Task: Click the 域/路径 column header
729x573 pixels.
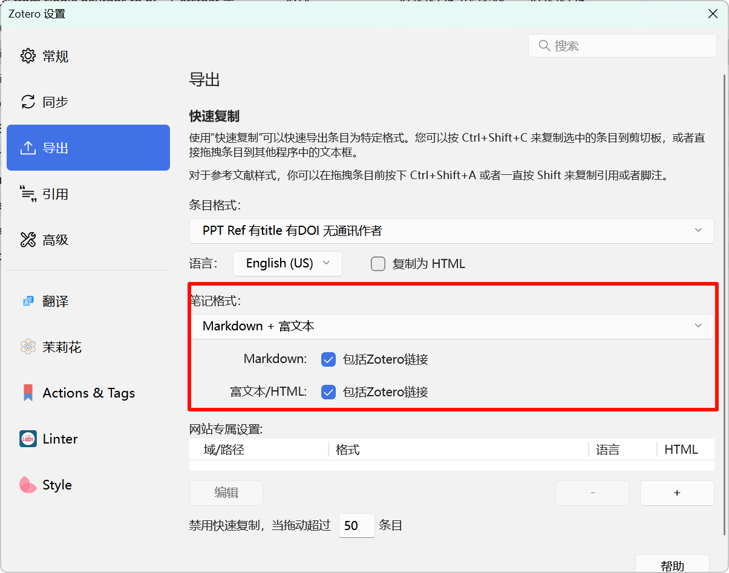Action: pos(258,450)
